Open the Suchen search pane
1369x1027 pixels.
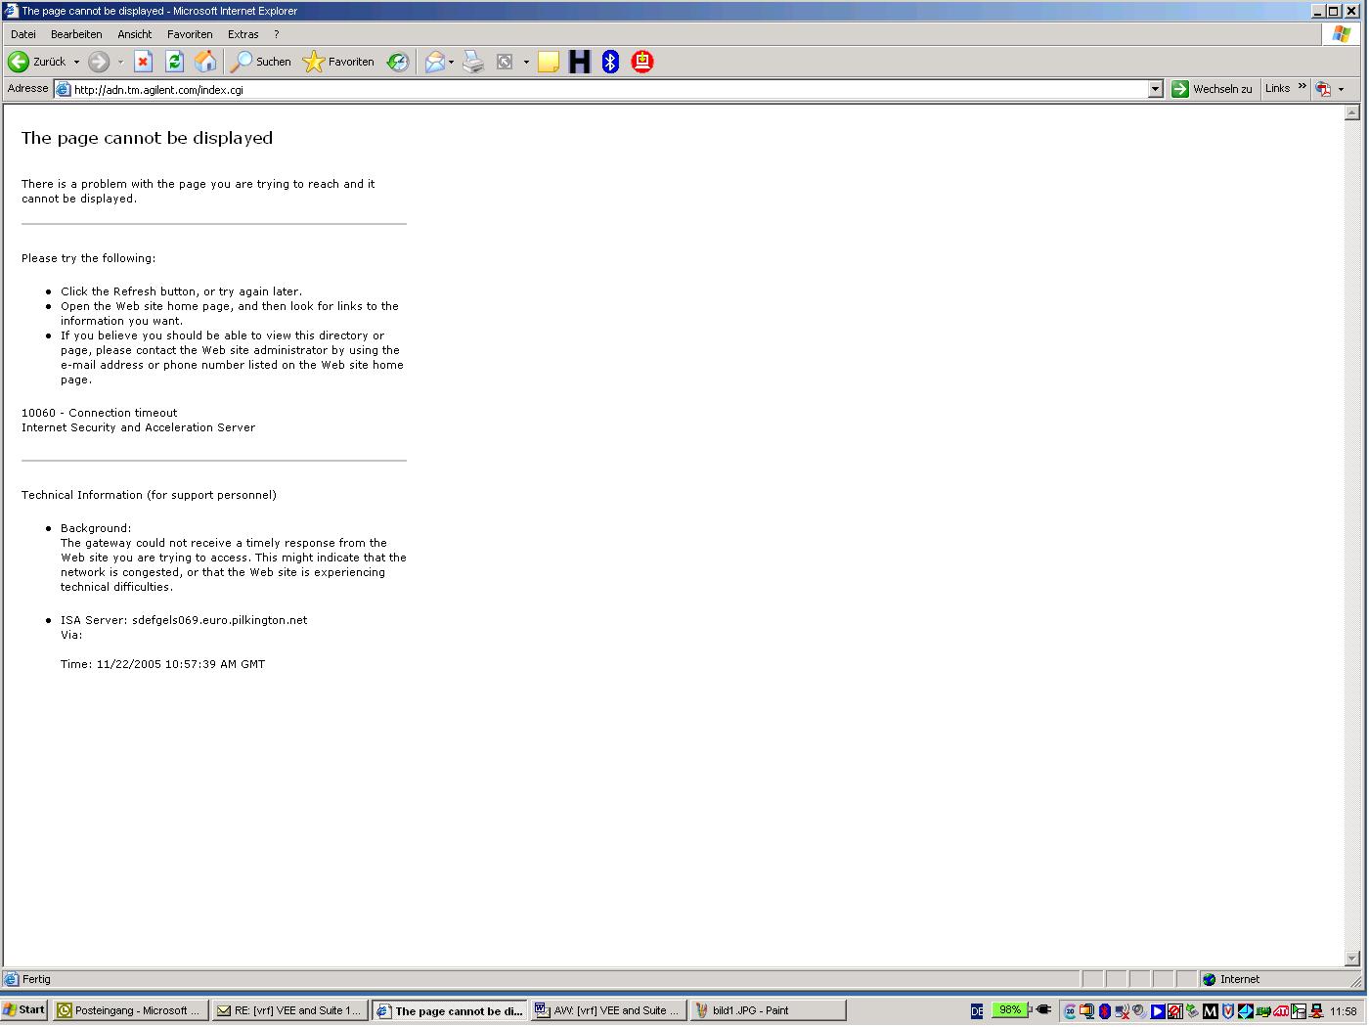tap(260, 62)
